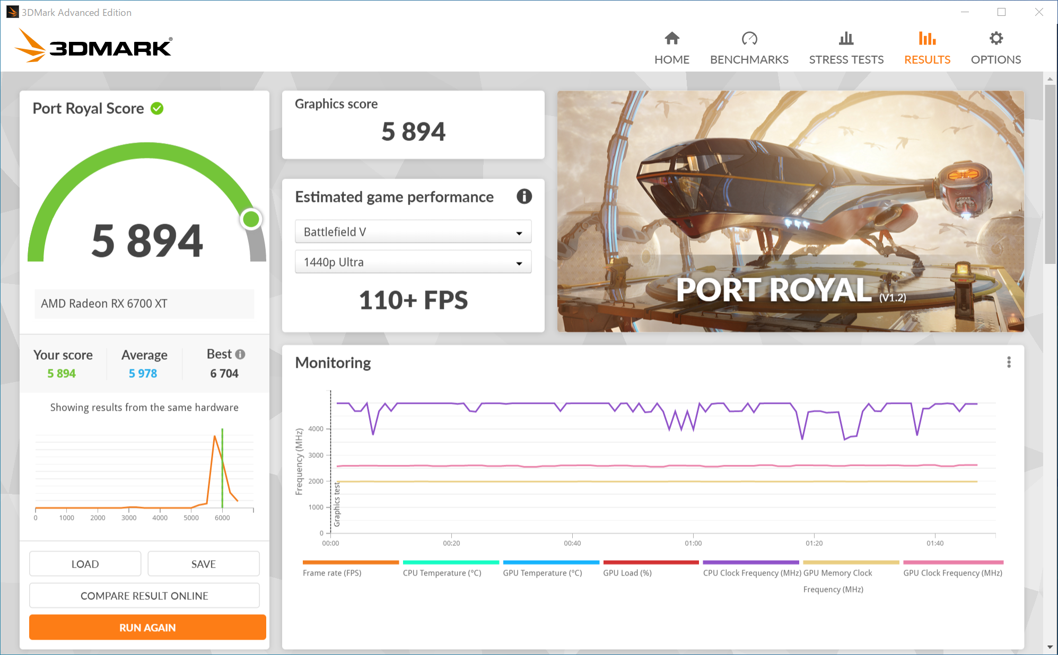Viewport: 1058px width, 655px height.
Task: Click the Options gear icon
Action: click(995, 39)
